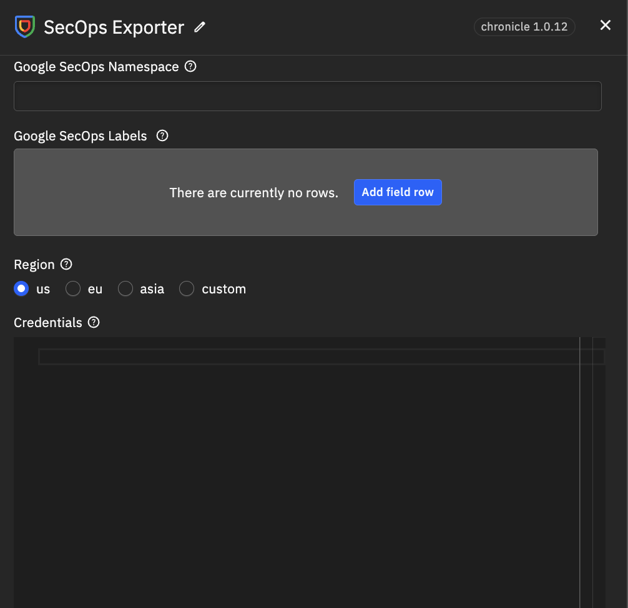Choose the custom region option
Viewport: 628px width, 608px height.
click(187, 288)
